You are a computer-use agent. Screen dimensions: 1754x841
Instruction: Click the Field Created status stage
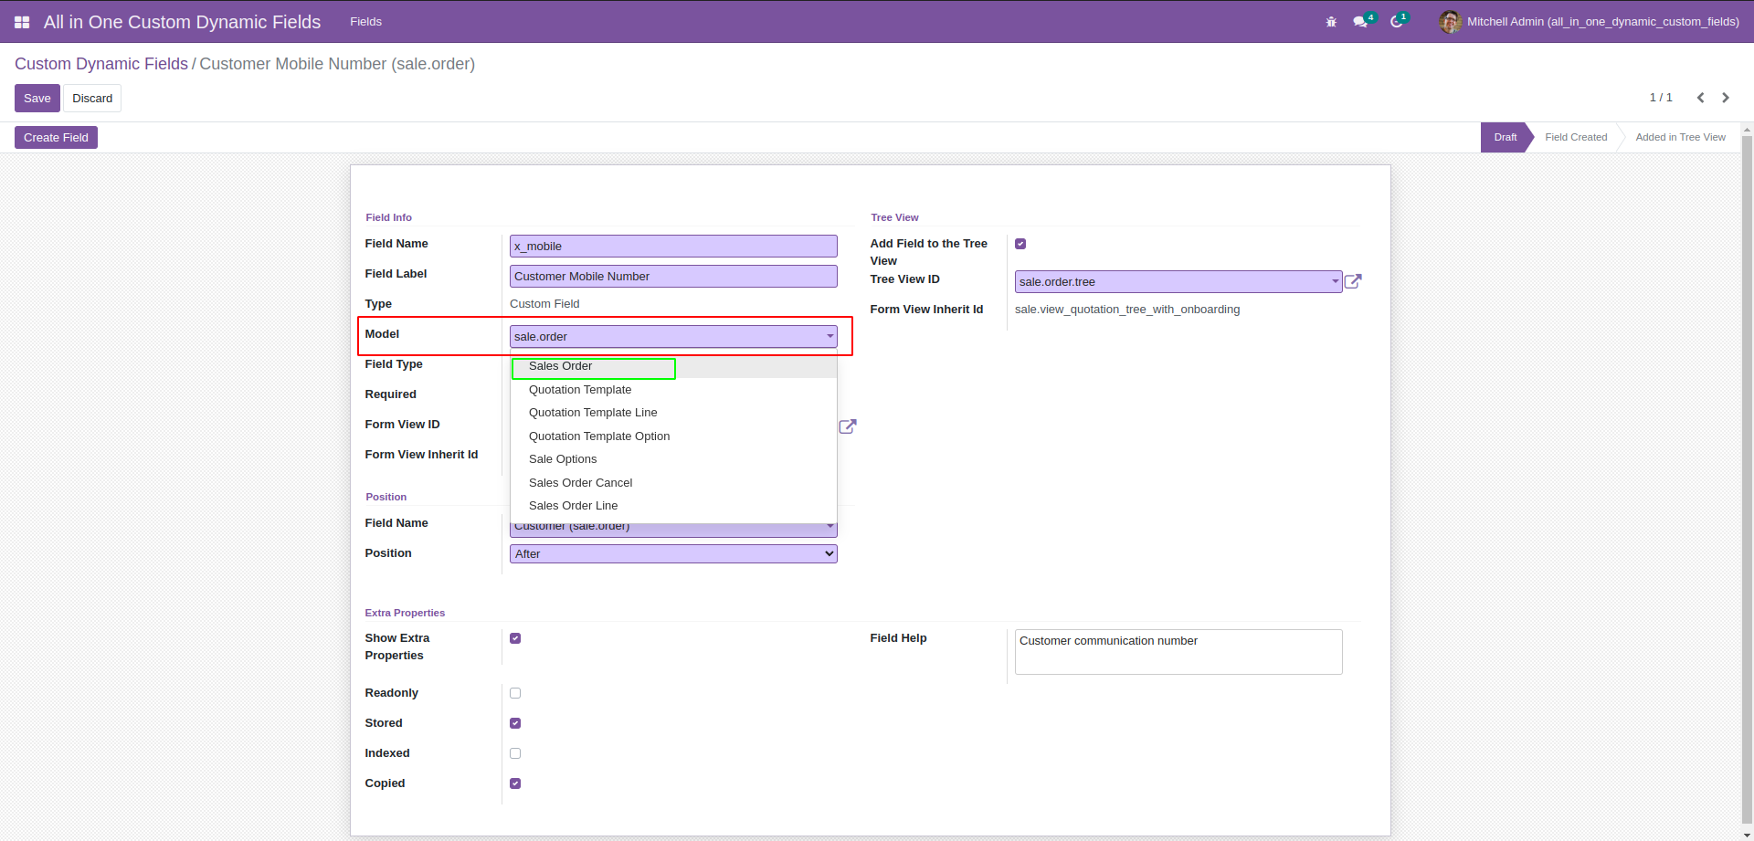(x=1576, y=138)
